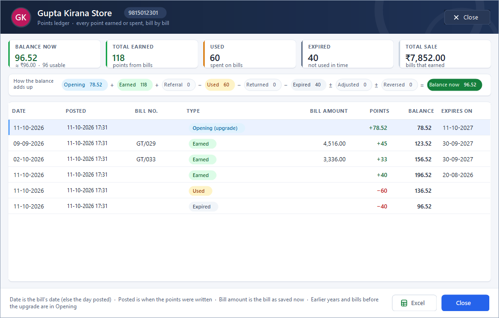Screen dimensions: 499x318
Task: Click the GK avatar badge
Action: tap(21, 18)
